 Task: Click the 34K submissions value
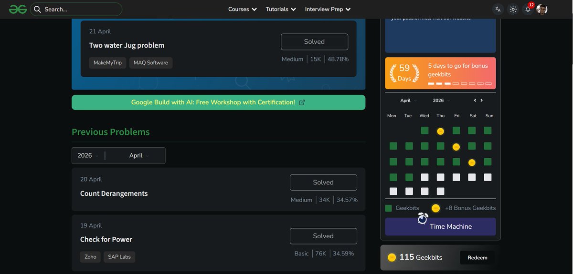[x=325, y=200]
